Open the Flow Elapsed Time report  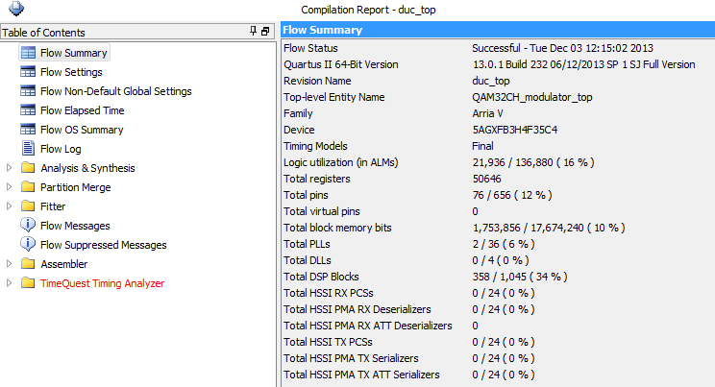tap(82, 110)
